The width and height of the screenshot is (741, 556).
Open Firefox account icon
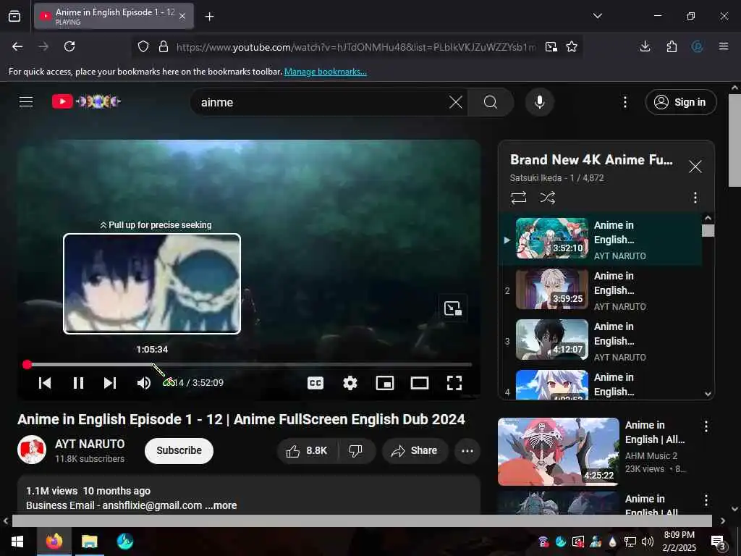[x=697, y=46]
